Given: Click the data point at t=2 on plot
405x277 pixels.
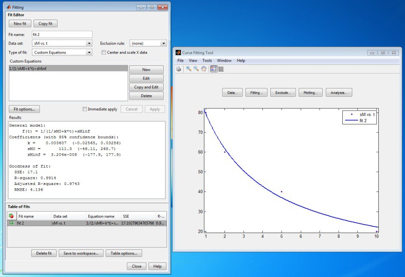Looking at the screenshot, I should pos(224,152).
